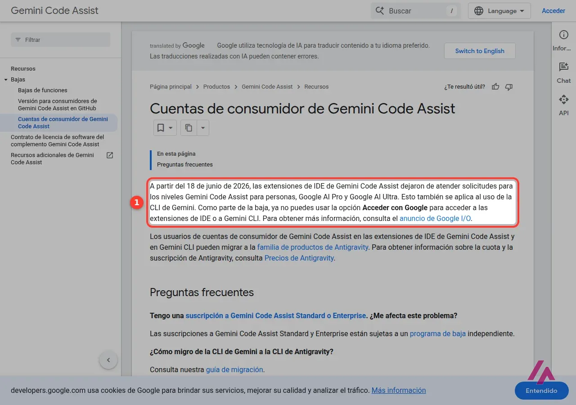Select Cuentas de consumidor sidebar item
Screen dimensions: 576x405
pyautogui.click(x=63, y=123)
